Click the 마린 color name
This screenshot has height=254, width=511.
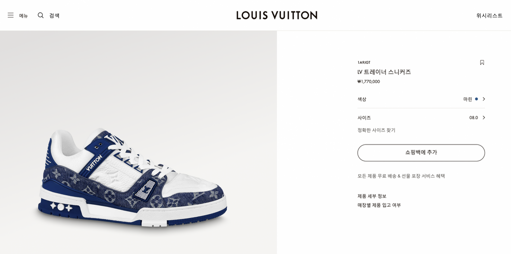pyautogui.click(x=467, y=99)
